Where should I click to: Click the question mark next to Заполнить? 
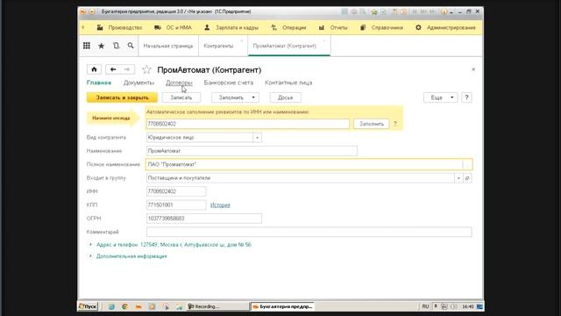click(x=395, y=124)
